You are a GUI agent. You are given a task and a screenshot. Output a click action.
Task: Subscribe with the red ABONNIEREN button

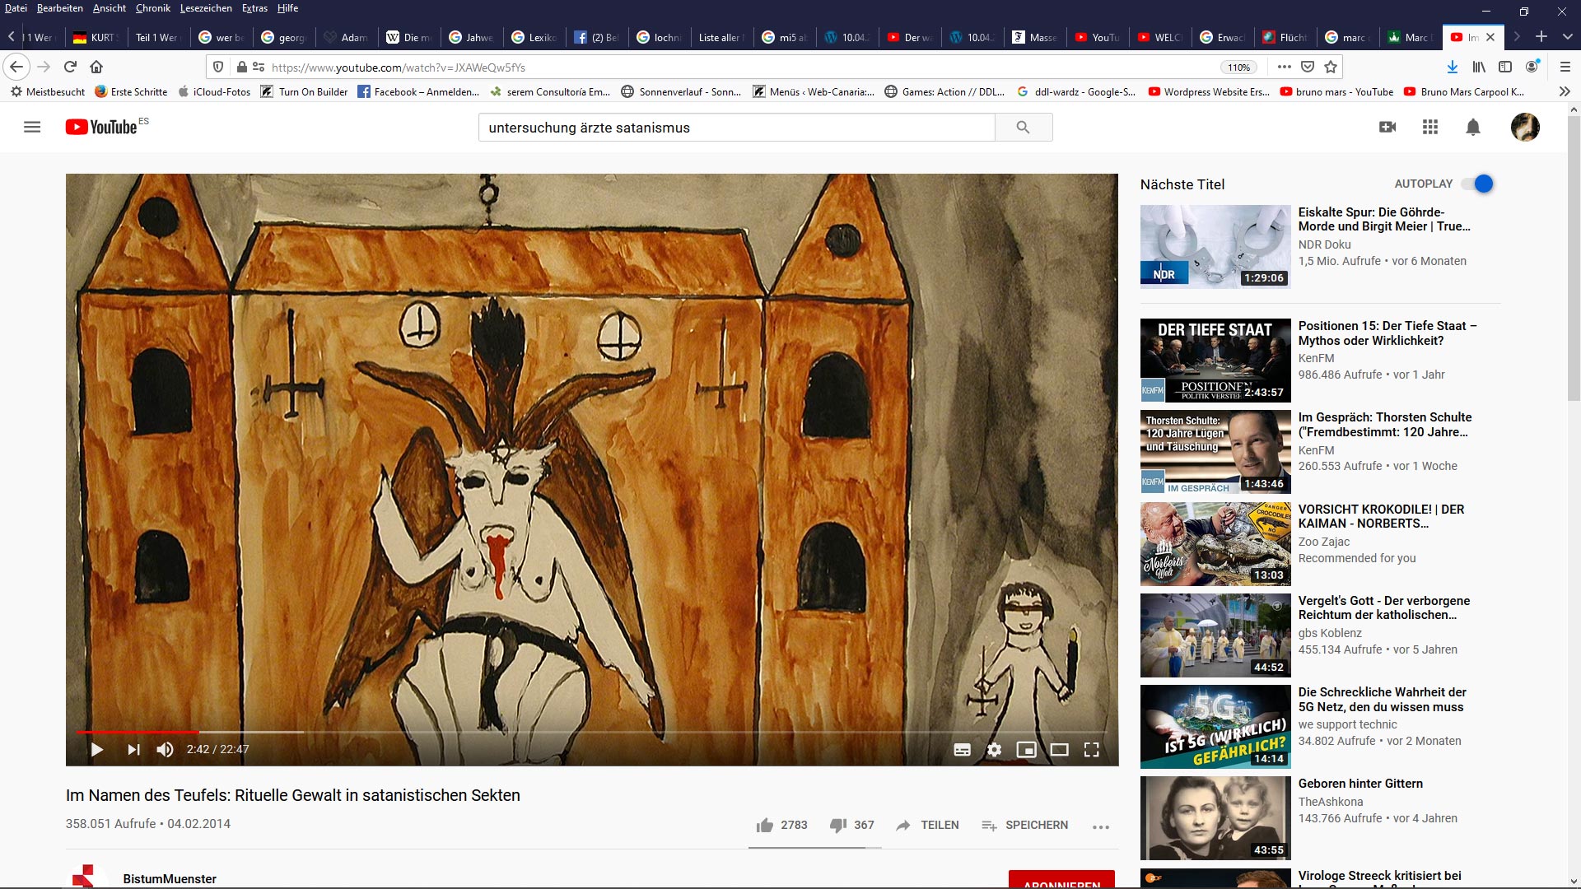(1061, 879)
